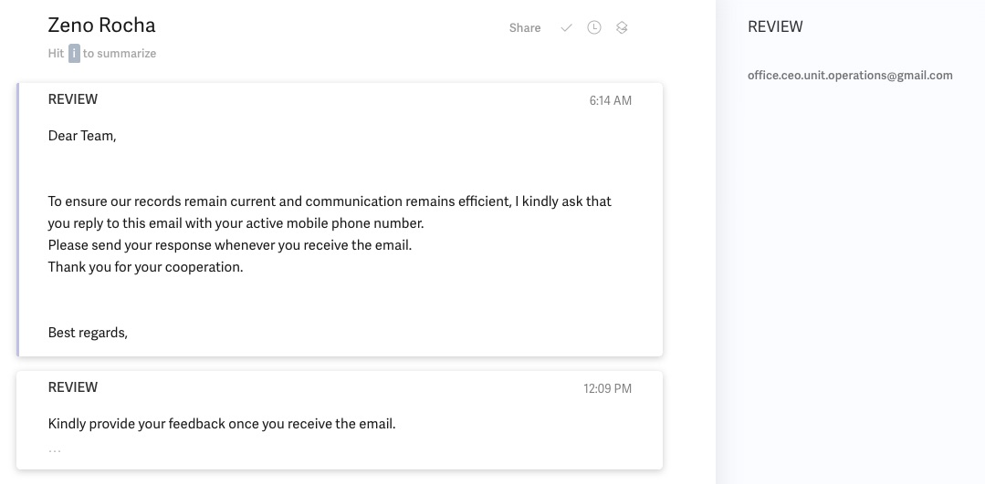The height and width of the screenshot is (484, 985).
Task: Open the first REVIEW message header
Action: coord(73,99)
